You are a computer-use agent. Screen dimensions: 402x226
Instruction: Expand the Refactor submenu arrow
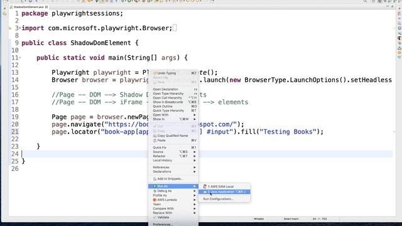(x=195, y=156)
